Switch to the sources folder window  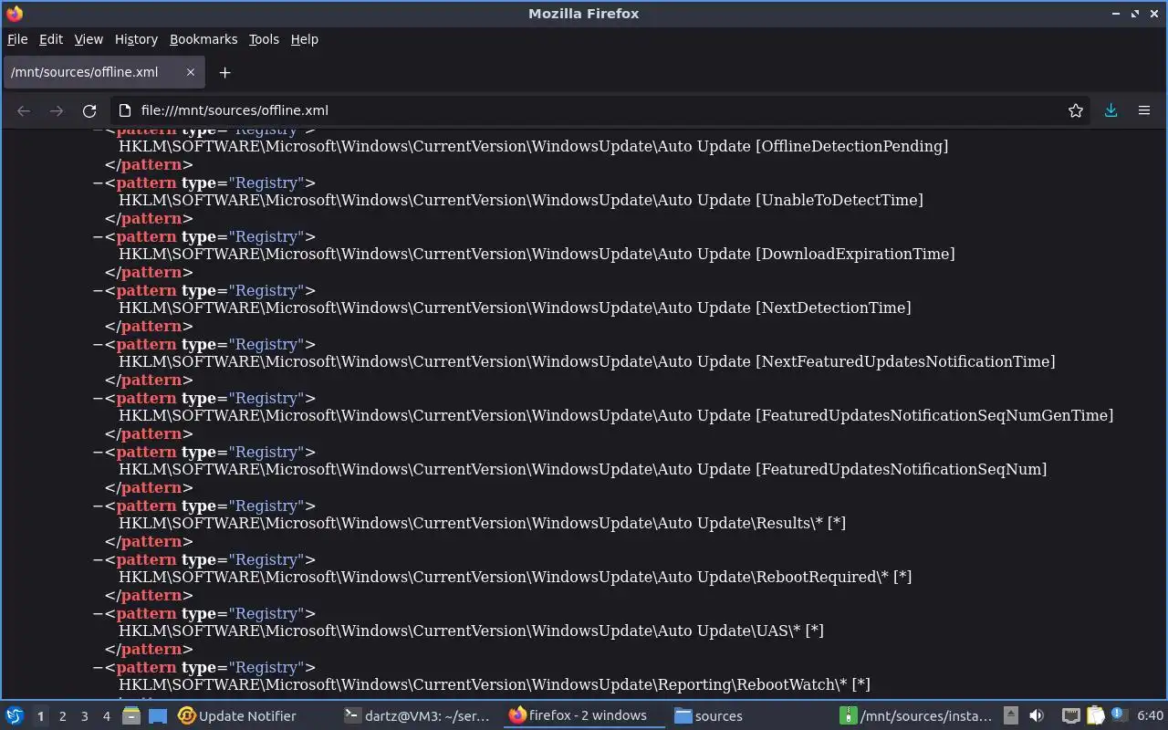pyautogui.click(x=708, y=715)
